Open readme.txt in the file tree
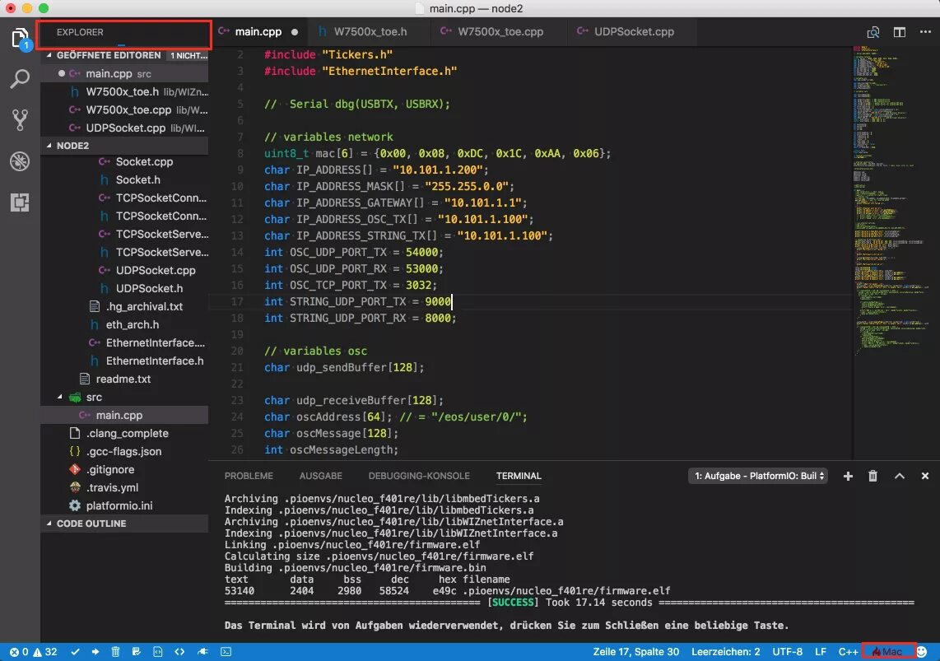 click(x=125, y=379)
